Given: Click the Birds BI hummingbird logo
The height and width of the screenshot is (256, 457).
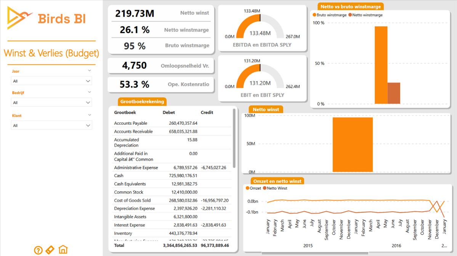Looking at the screenshot, I should pyautogui.click(x=18, y=18).
